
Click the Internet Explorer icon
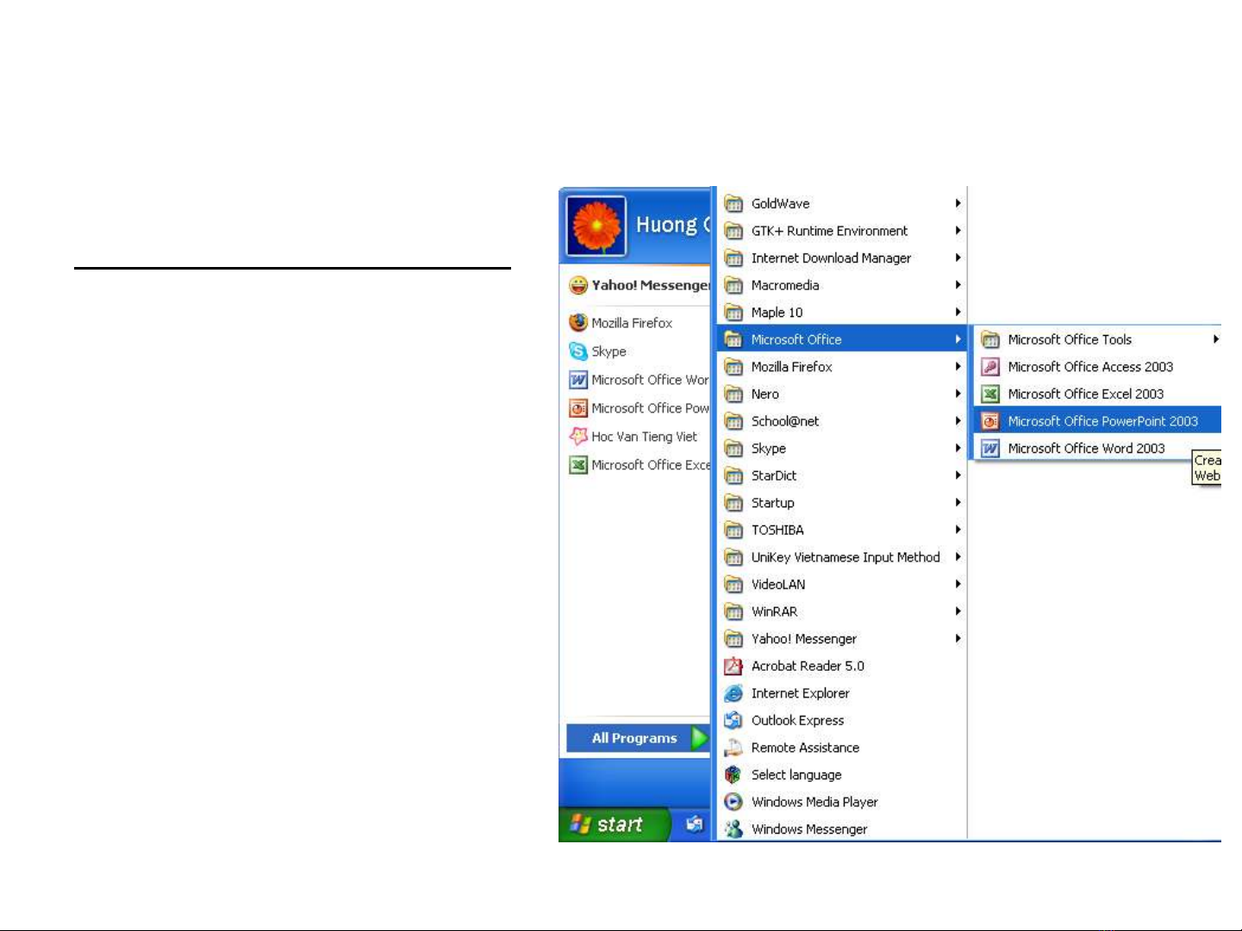[x=733, y=693]
